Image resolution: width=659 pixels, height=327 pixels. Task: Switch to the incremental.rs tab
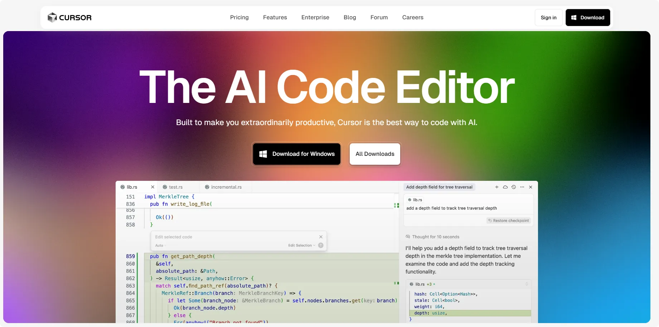coord(226,187)
